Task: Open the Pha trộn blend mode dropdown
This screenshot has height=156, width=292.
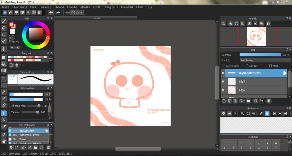Action: click(265, 60)
